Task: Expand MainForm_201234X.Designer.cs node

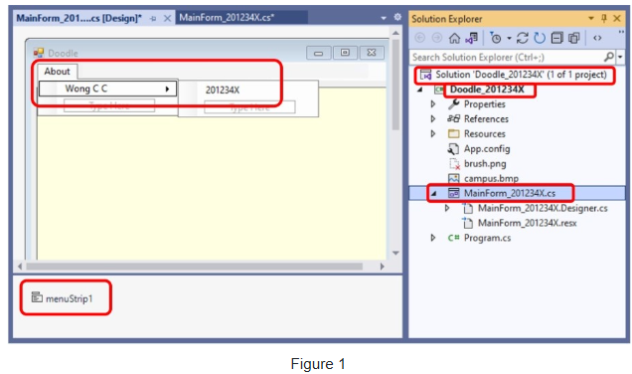Action: tap(447, 208)
